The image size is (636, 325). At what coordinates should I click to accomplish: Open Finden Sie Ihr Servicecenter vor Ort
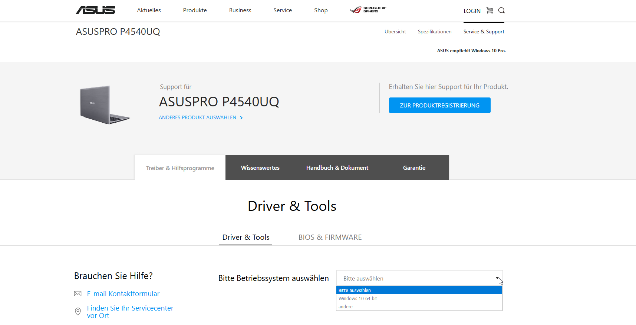[130, 312]
